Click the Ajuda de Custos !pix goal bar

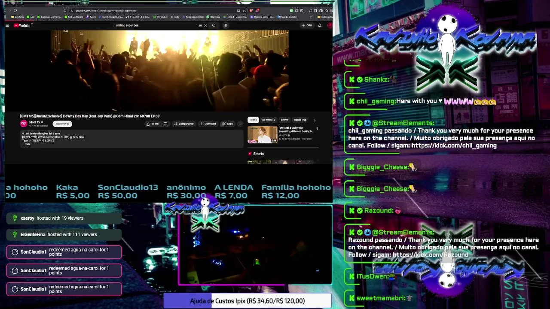click(247, 301)
